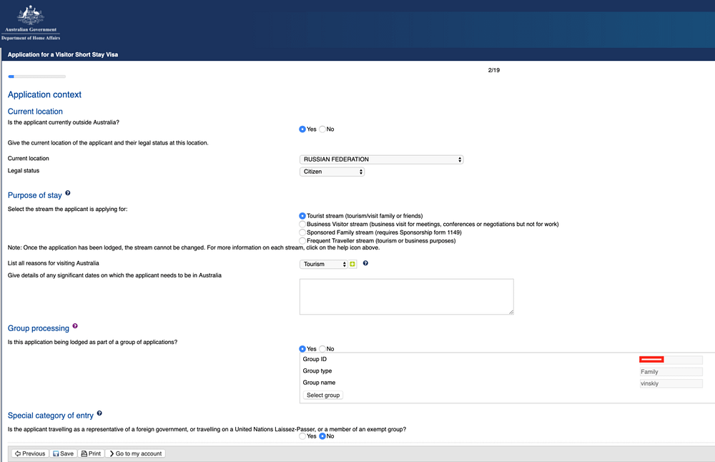Choose Tourist stream option
This screenshot has height=462, width=715.
click(x=302, y=216)
